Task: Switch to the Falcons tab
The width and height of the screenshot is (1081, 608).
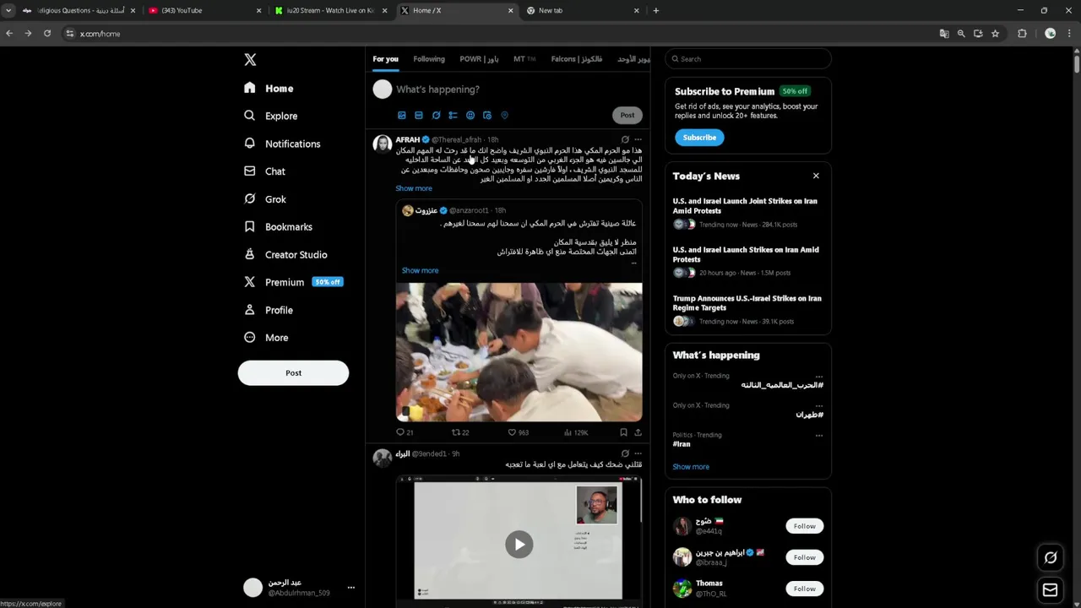Action: (x=577, y=59)
